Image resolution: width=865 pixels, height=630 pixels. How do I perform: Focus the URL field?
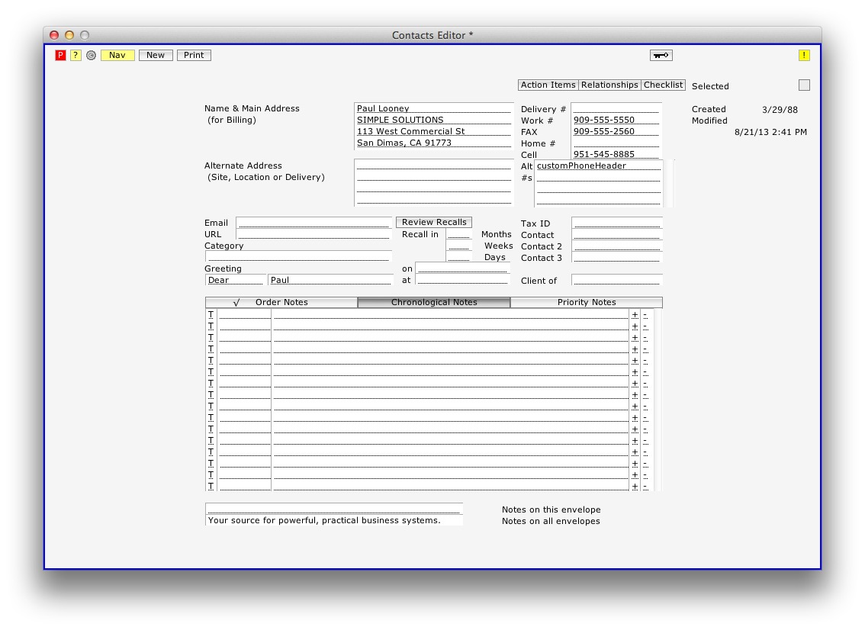(x=314, y=234)
